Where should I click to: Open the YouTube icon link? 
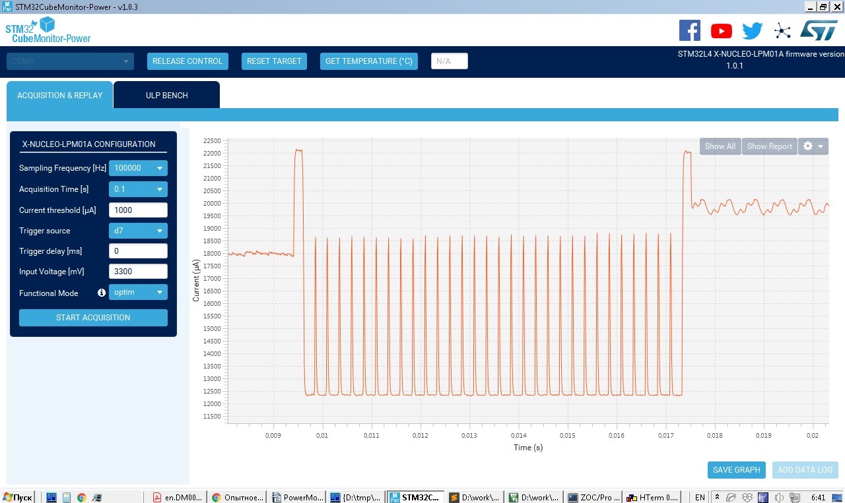[722, 31]
